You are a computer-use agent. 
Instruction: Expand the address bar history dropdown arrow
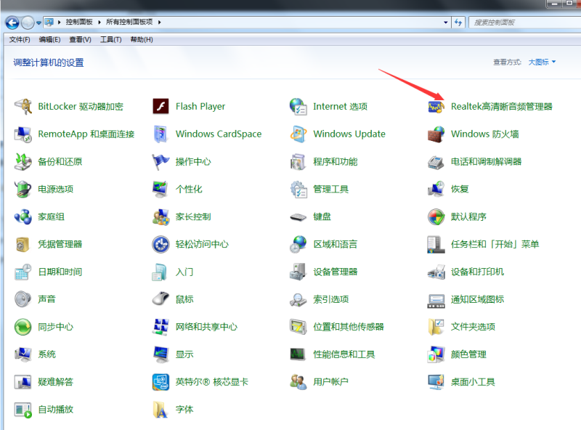coord(445,23)
